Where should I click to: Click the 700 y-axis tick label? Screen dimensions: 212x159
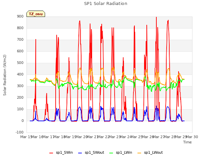pos(20,40)
